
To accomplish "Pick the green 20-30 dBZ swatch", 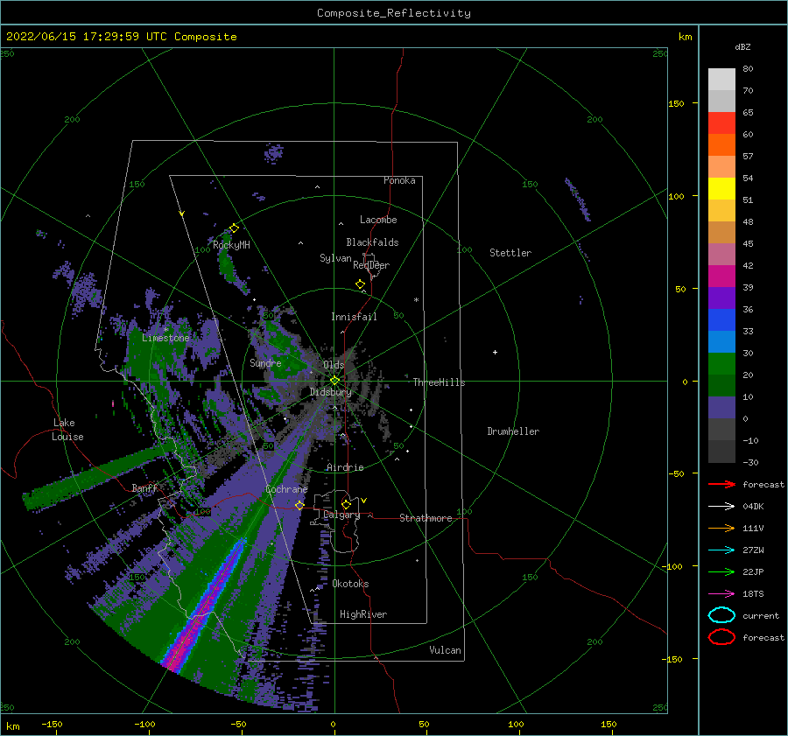I will [x=721, y=364].
